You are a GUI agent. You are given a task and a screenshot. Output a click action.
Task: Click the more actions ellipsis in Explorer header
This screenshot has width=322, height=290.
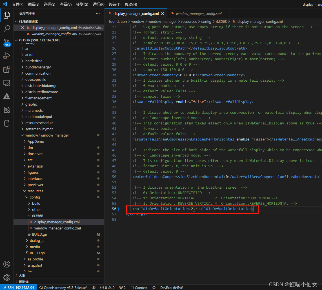98,14
